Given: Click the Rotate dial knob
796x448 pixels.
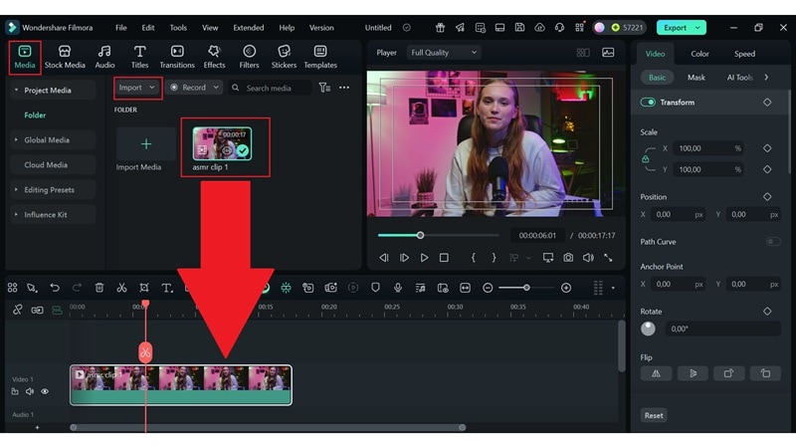Looking at the screenshot, I should 648,329.
